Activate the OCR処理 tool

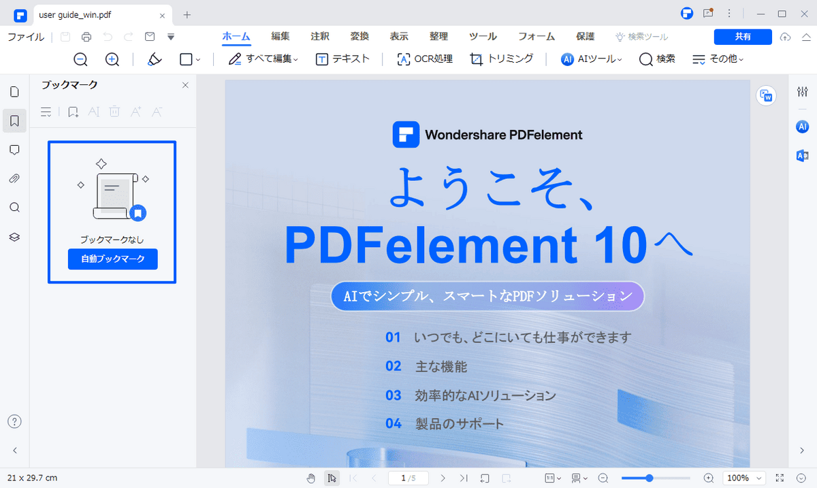point(424,59)
